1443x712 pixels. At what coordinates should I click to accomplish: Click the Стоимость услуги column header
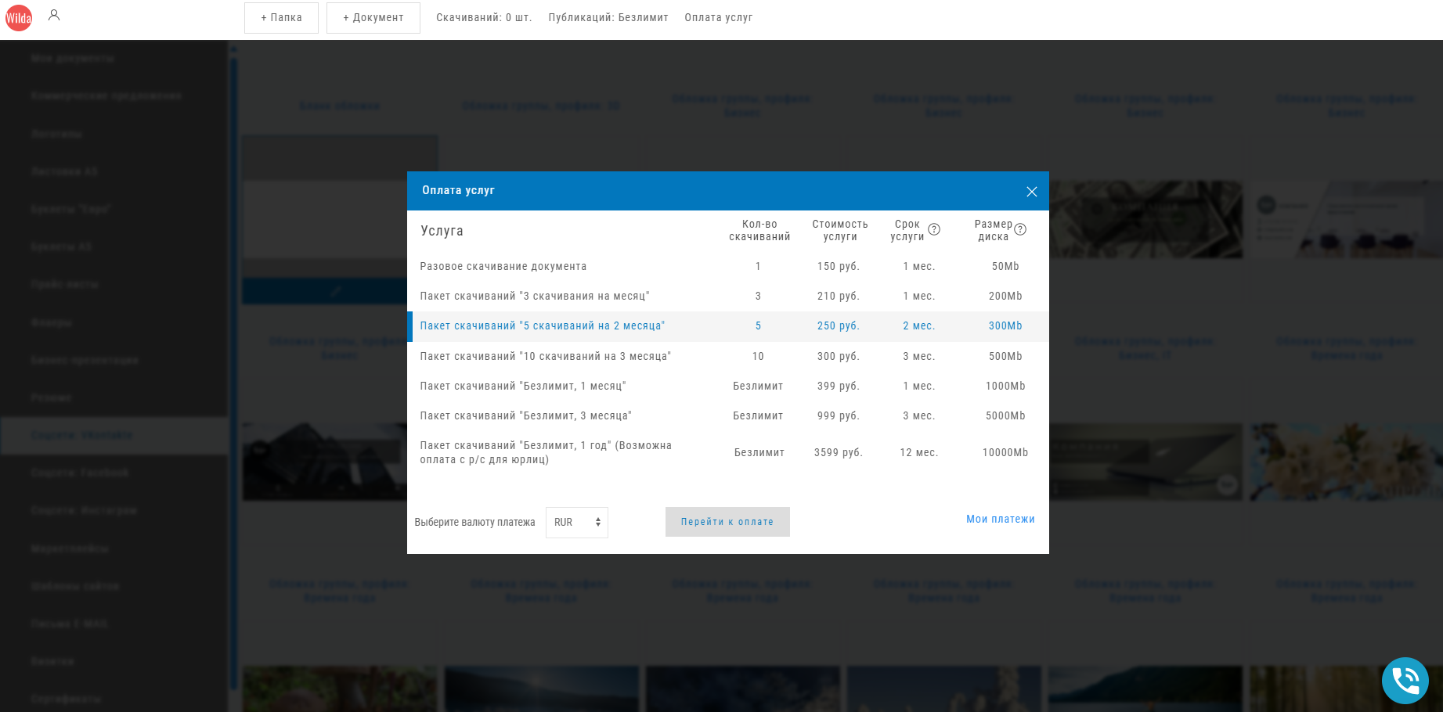[840, 231]
